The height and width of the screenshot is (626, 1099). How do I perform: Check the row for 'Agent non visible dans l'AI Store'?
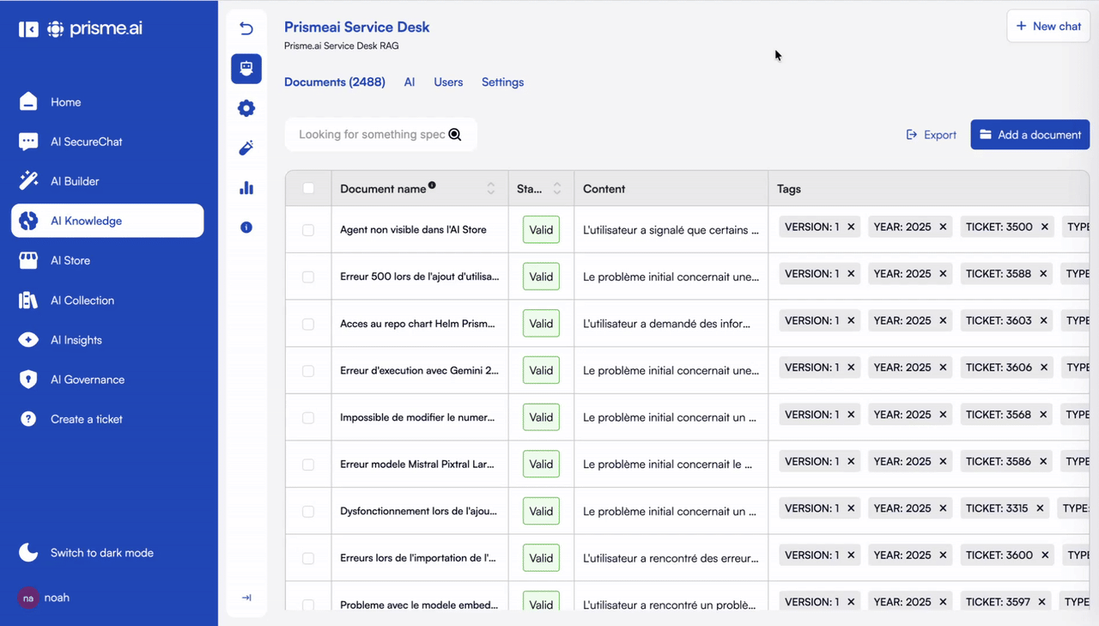pyautogui.click(x=309, y=229)
